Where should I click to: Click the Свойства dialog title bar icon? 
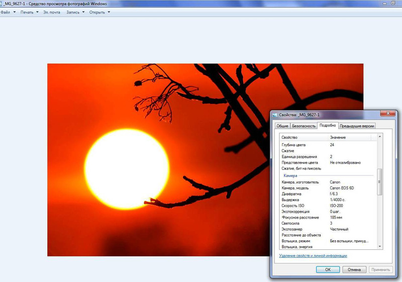275,115
